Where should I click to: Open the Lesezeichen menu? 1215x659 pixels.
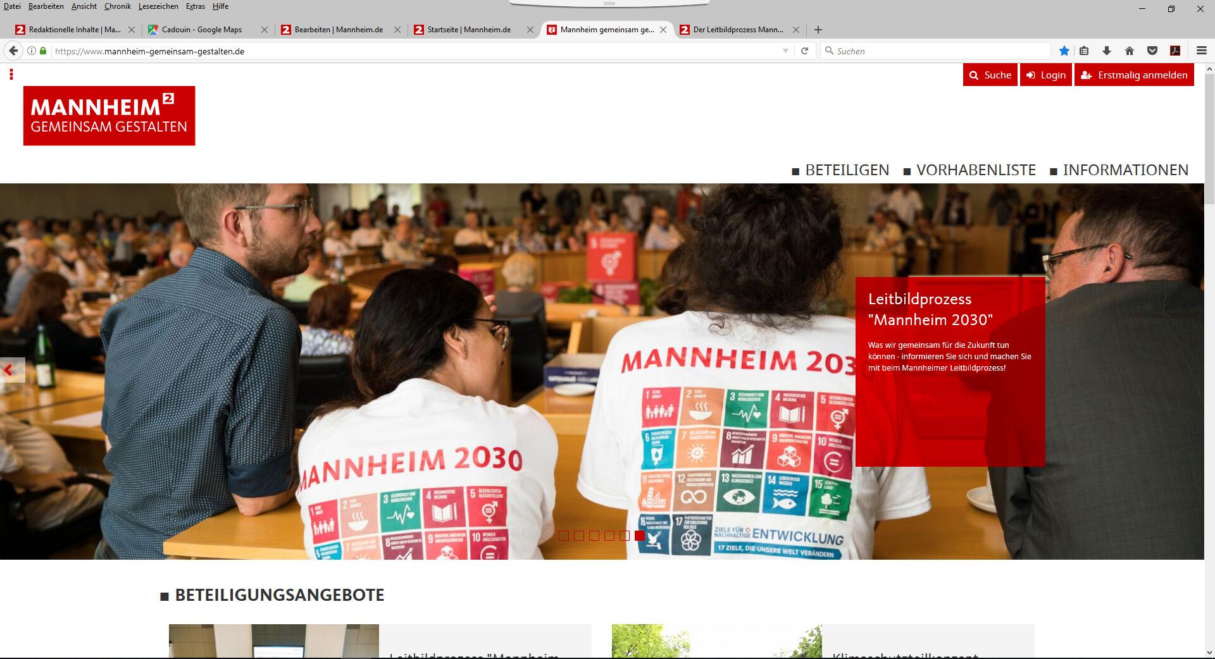pyautogui.click(x=158, y=6)
